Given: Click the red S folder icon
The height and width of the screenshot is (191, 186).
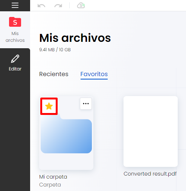Looking at the screenshot, I should pyautogui.click(x=15, y=22).
